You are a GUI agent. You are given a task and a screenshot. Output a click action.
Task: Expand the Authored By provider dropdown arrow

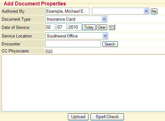pyautogui.click(x=146, y=11)
